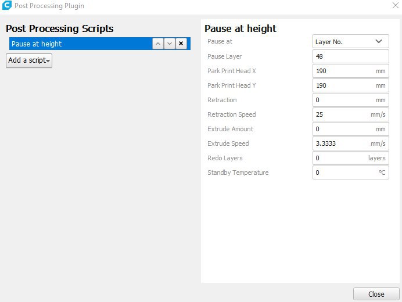Click the Close button

coord(376,294)
